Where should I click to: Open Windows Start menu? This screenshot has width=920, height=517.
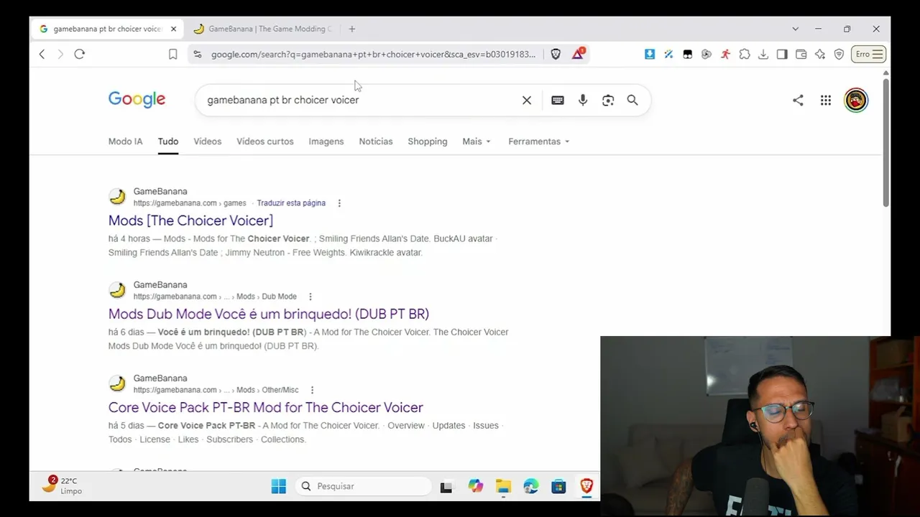[279, 486]
